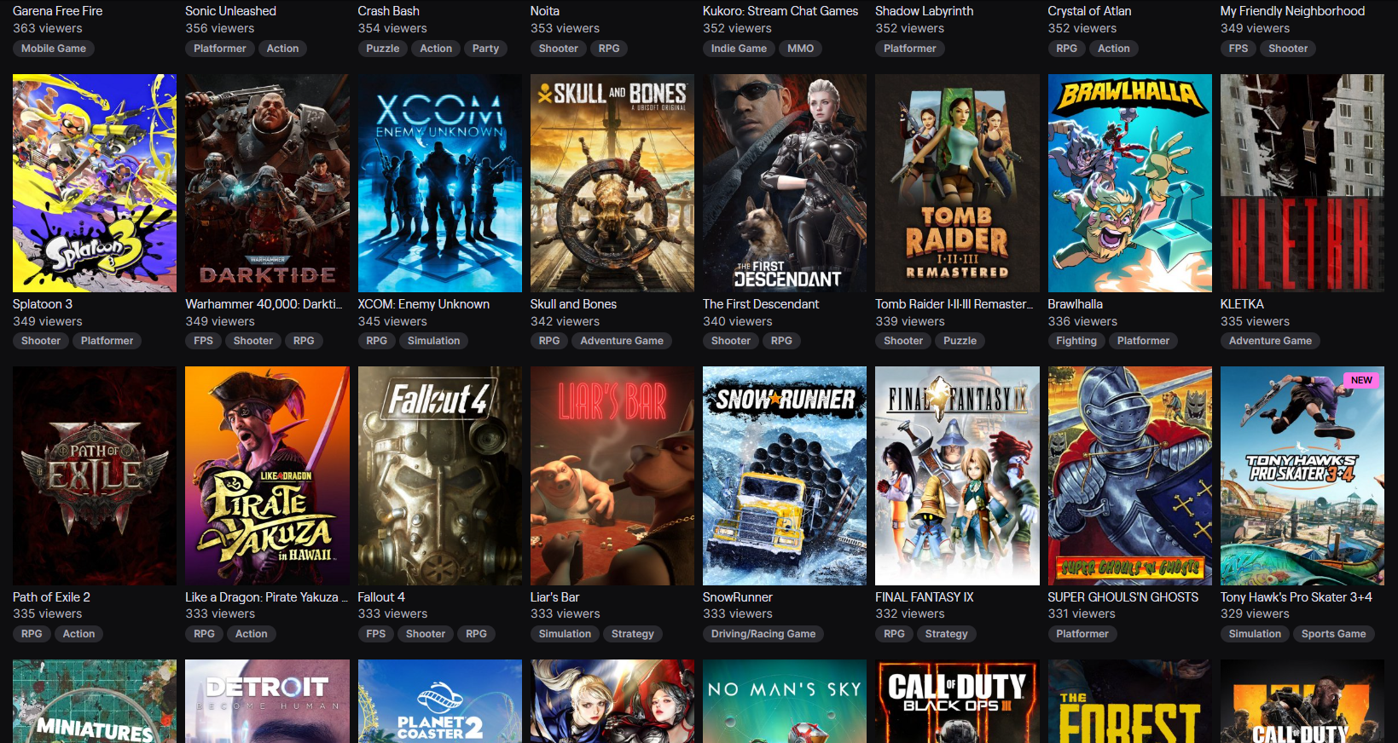Open the Detroit Become Human cover
Viewport: 1398px width, 743px height.
tap(267, 701)
